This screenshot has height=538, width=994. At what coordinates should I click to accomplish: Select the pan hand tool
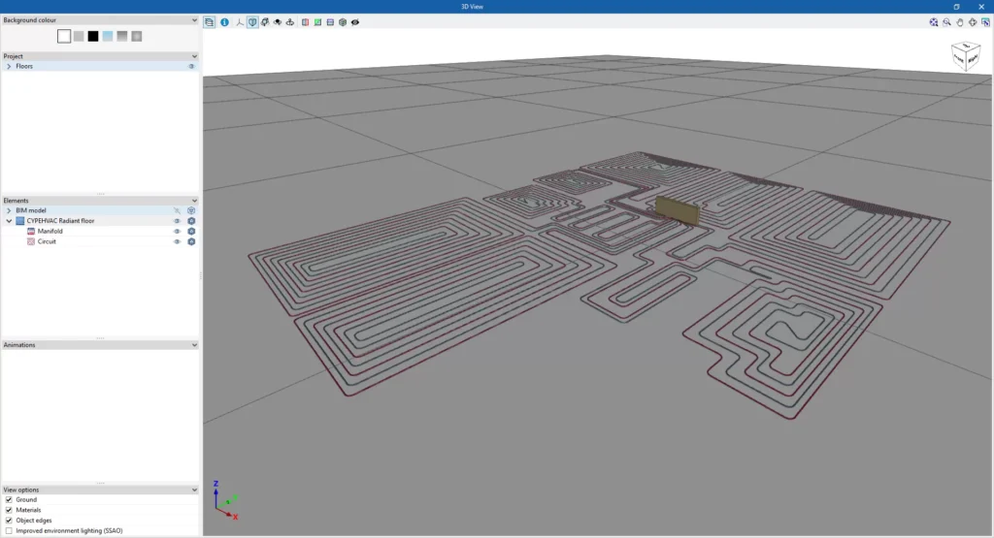pyautogui.click(x=960, y=22)
